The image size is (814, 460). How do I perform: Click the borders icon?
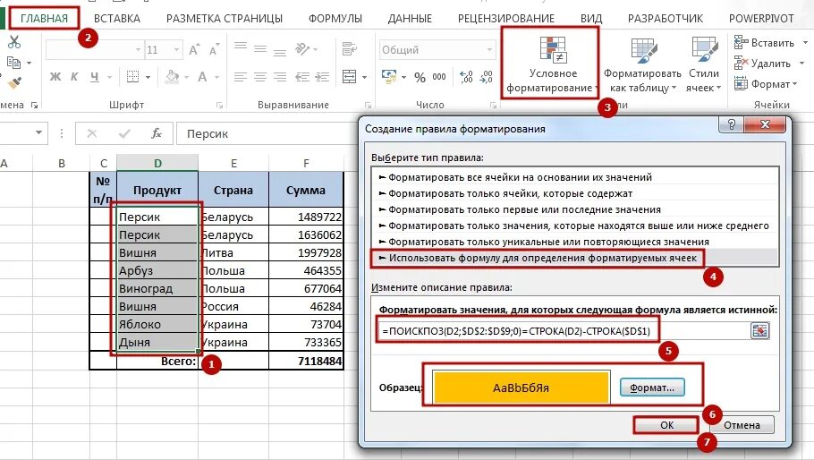[133, 77]
